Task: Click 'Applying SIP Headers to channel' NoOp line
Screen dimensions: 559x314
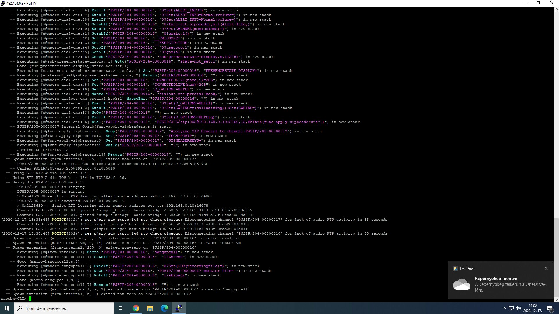Action: pyautogui.click(x=166, y=131)
